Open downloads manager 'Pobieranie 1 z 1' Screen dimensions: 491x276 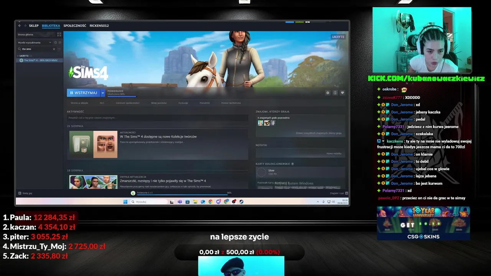click(x=180, y=193)
